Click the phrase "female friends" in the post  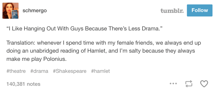tap(135, 43)
